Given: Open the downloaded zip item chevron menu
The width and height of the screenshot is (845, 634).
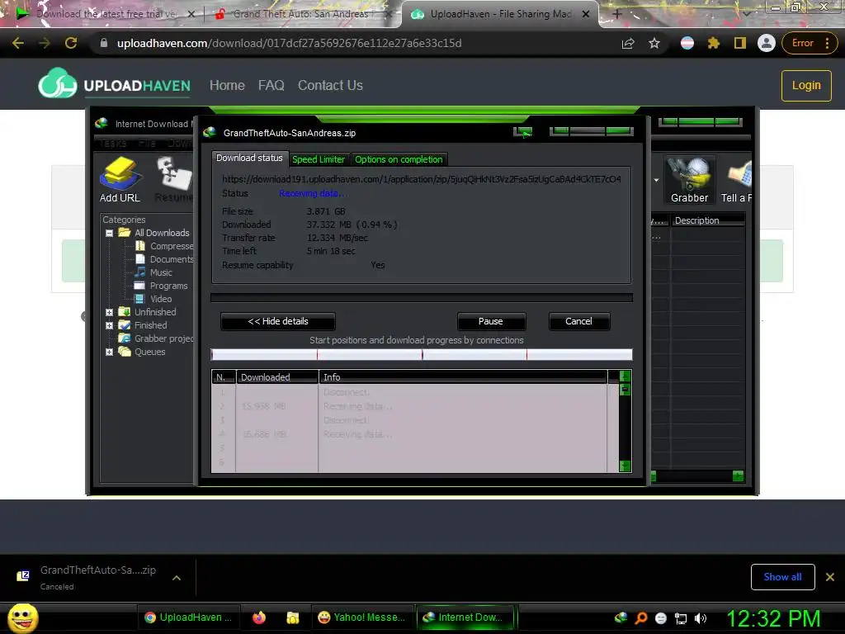Looking at the screenshot, I should point(177,577).
